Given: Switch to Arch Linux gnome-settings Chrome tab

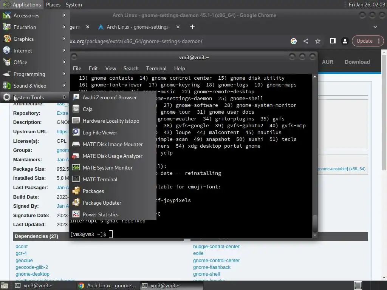Looking at the screenshot, I should point(138,27).
